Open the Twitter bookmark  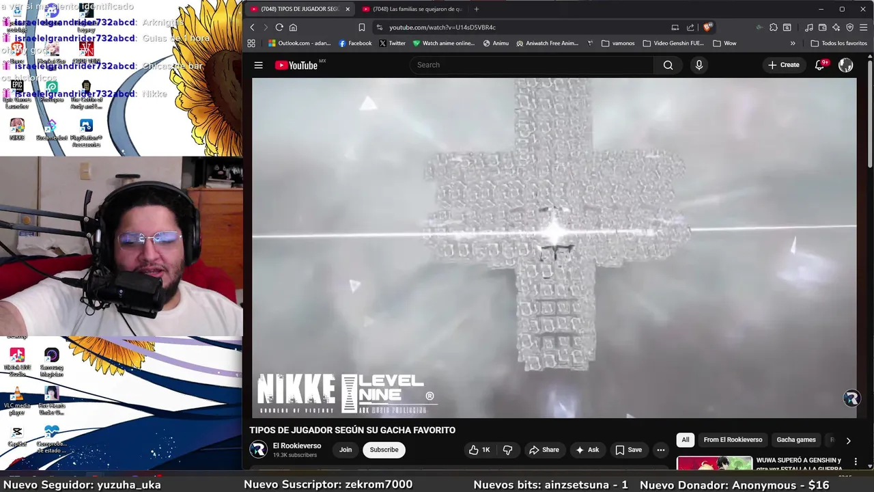pyautogui.click(x=392, y=43)
